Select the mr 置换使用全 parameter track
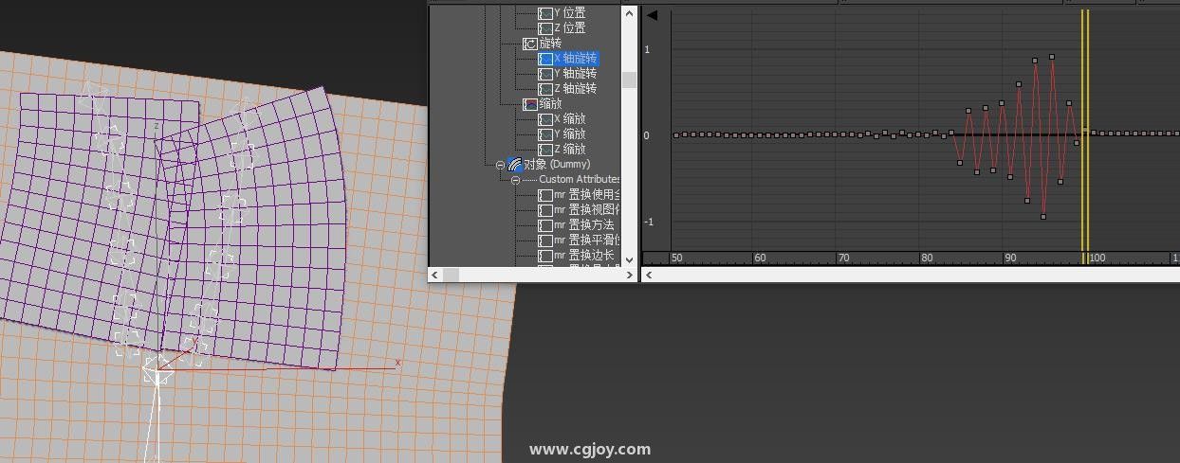The height and width of the screenshot is (463, 1180). coord(587,195)
